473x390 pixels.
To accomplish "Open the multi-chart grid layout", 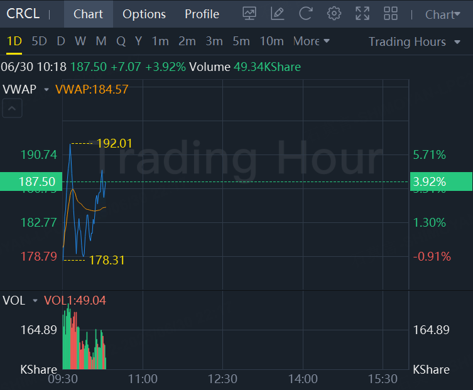I will click(391, 14).
